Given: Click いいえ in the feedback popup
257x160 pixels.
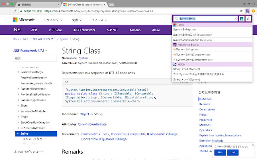Looking at the screenshot, I should (233, 152).
